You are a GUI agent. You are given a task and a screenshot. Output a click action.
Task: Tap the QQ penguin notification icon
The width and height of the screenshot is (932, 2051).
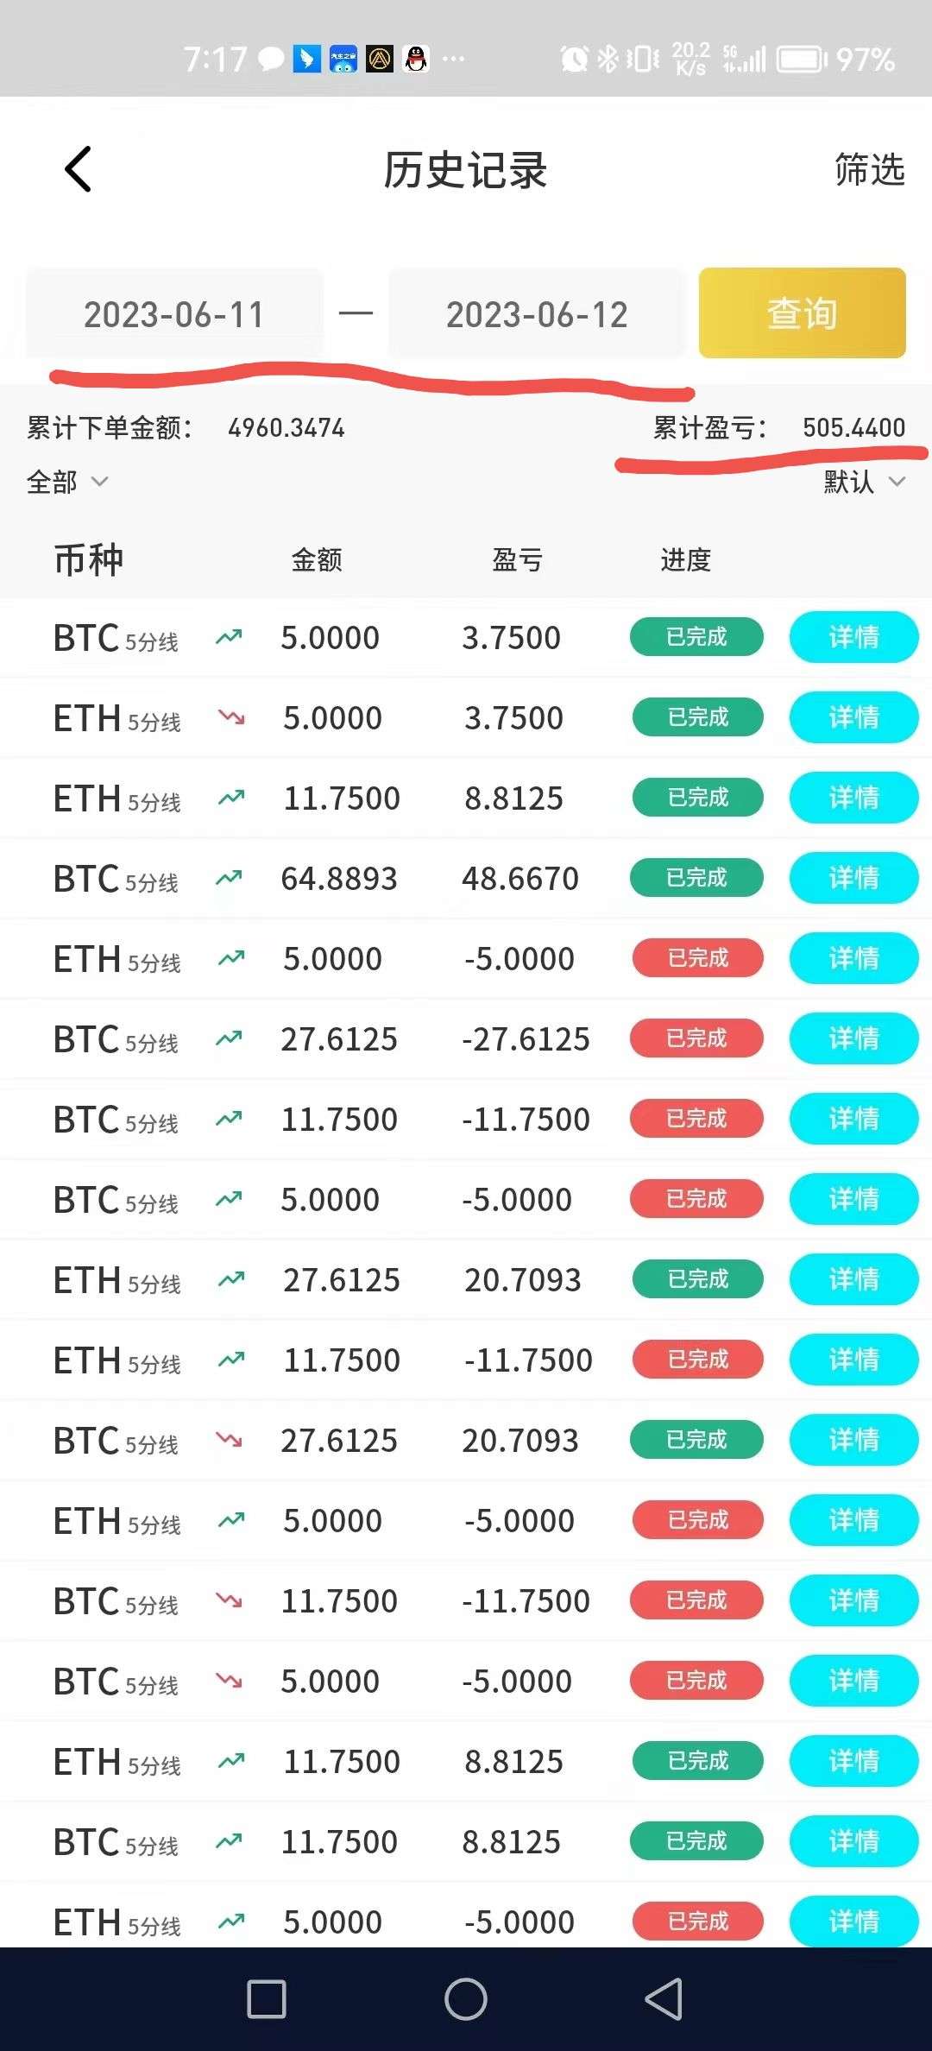click(x=417, y=59)
